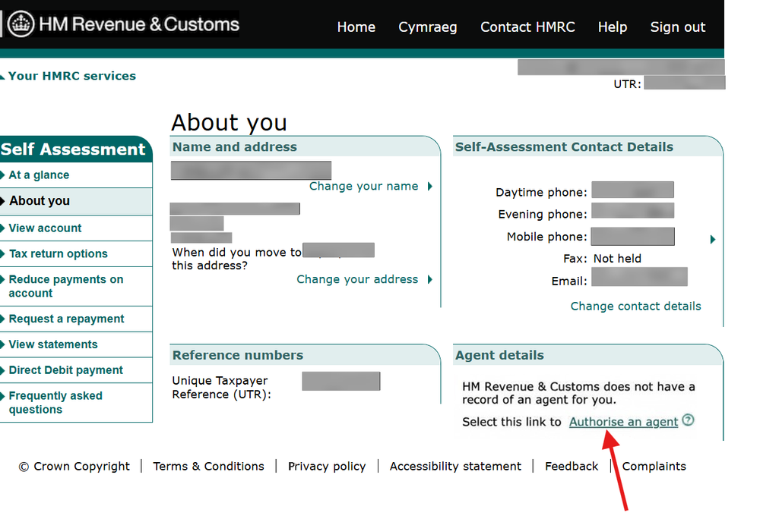Open At a glance in Self Assessment menu
This screenshot has height=522, width=760.
click(39, 175)
